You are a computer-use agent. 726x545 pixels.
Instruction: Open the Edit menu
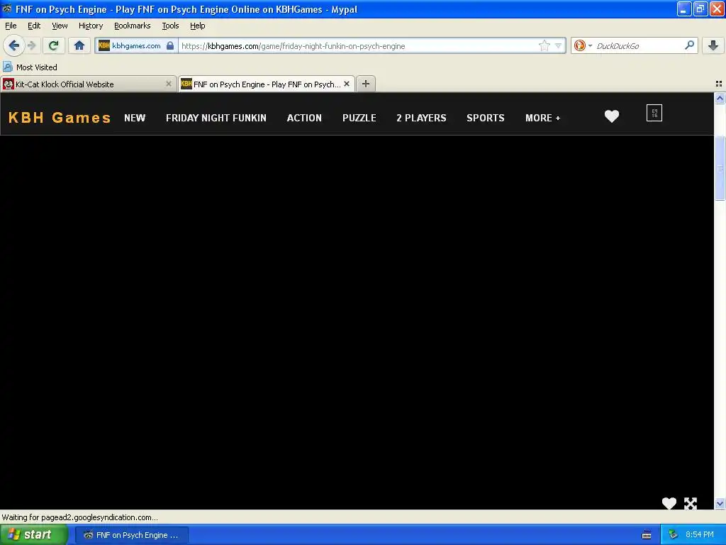point(34,26)
